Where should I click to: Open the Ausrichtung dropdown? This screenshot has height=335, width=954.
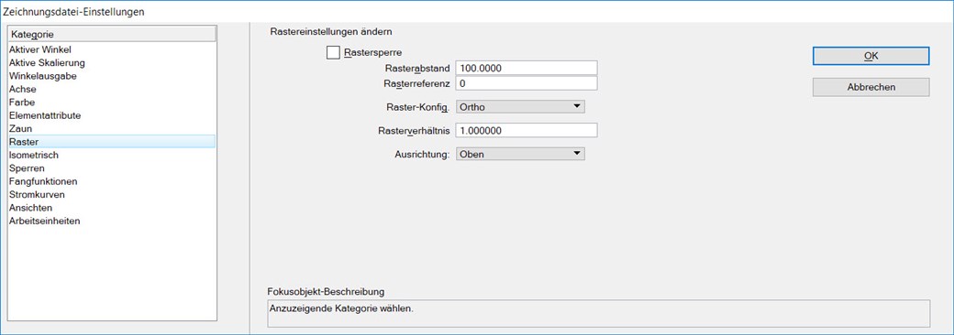(520, 154)
